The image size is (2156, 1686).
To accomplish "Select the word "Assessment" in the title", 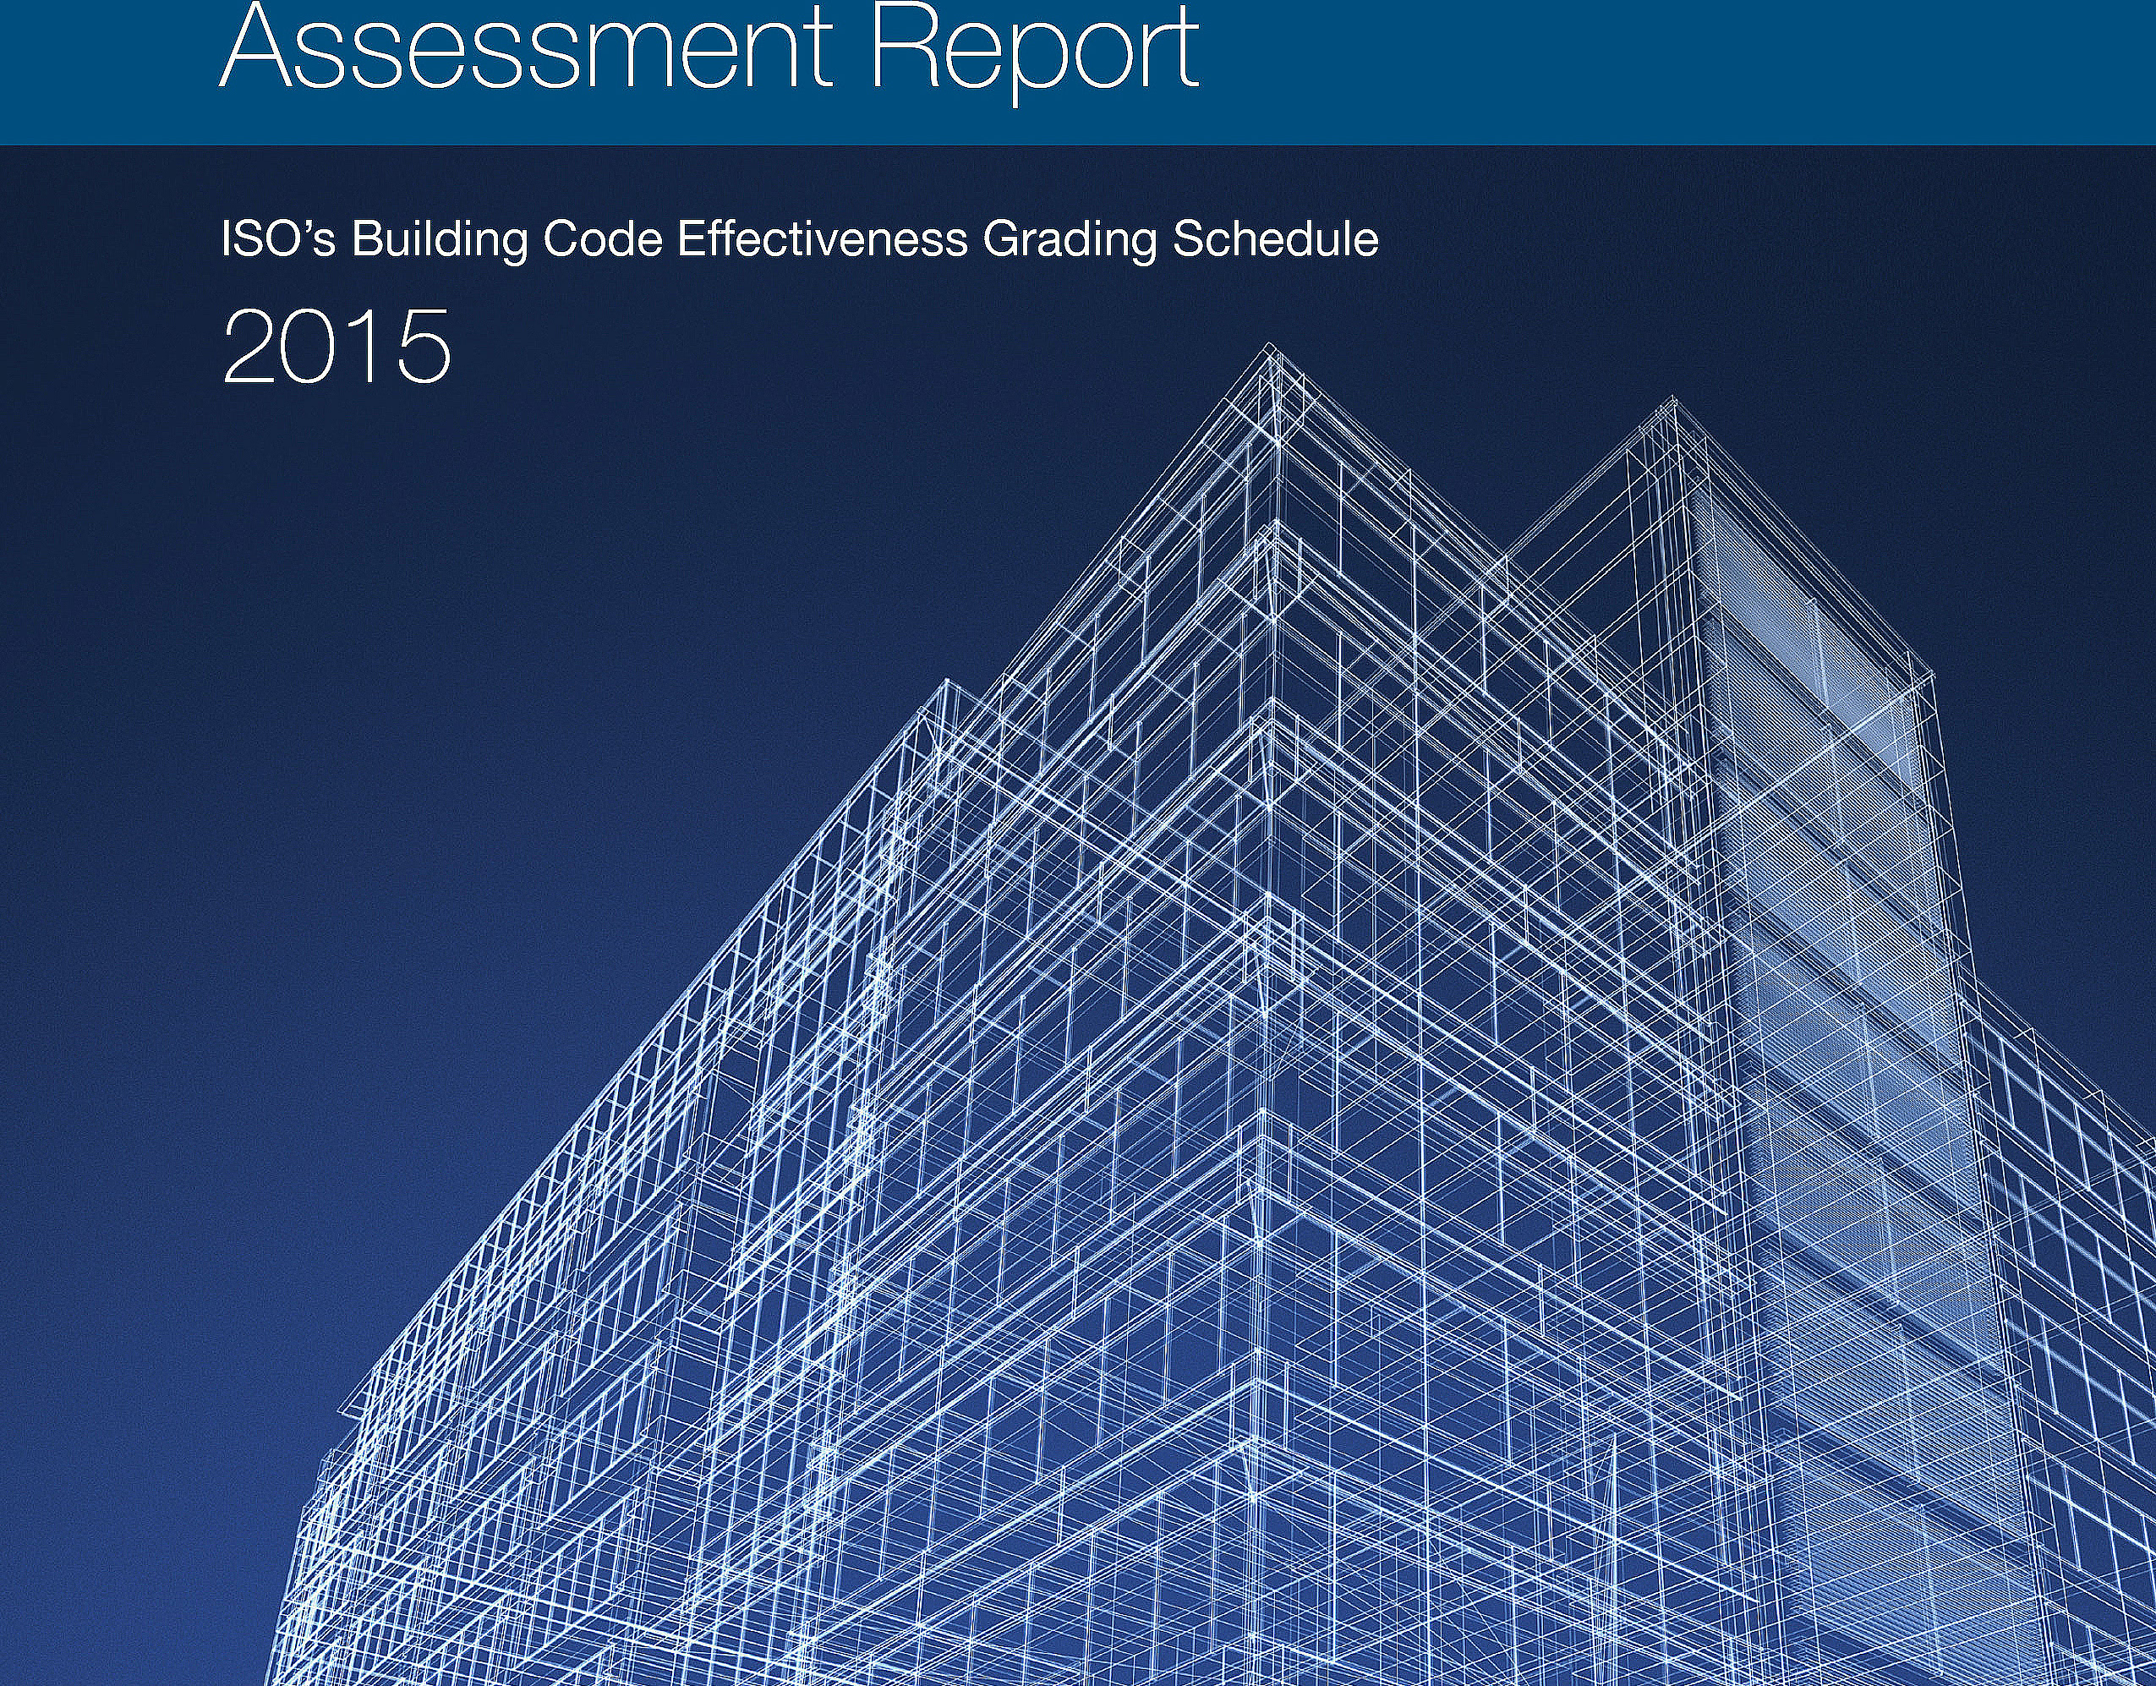I will click(x=518, y=45).
